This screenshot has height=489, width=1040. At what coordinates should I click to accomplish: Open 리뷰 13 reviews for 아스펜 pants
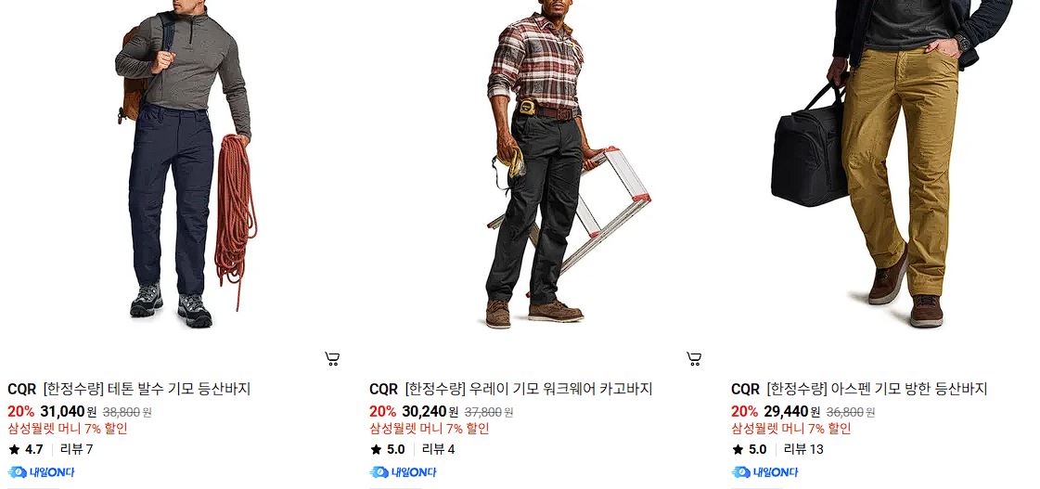coord(803,449)
